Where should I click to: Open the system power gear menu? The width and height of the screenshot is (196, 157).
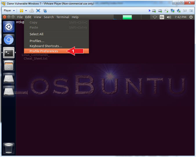[x=191, y=17]
